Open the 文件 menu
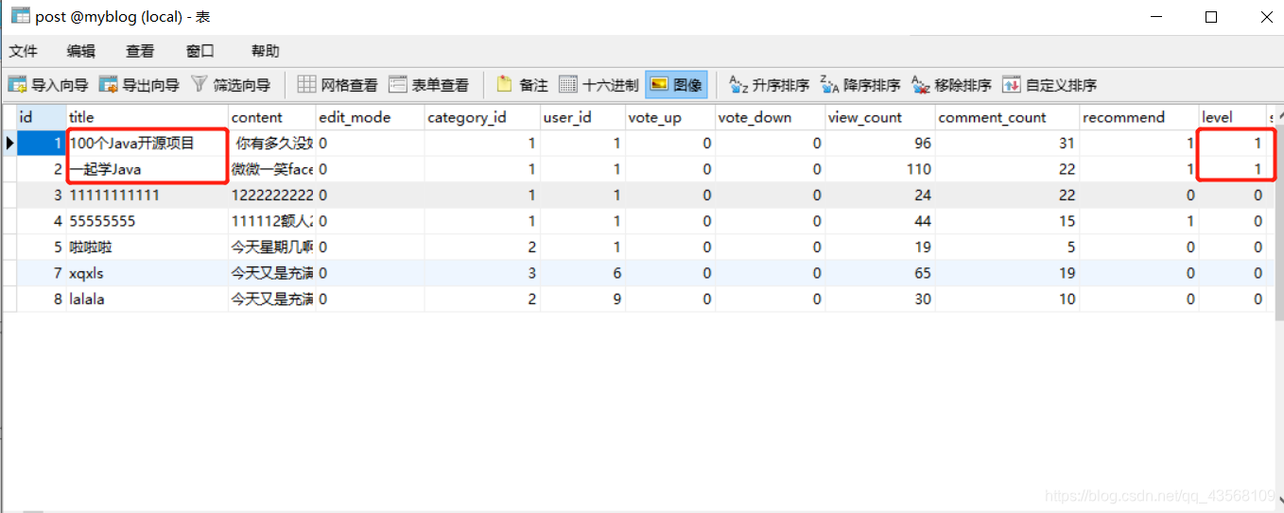Screen dimensions: 1284x513 (x=24, y=51)
